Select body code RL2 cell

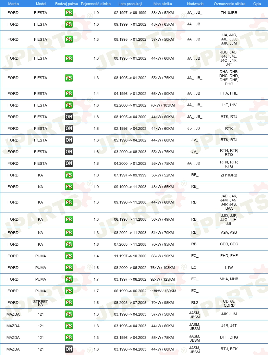coord(195,303)
